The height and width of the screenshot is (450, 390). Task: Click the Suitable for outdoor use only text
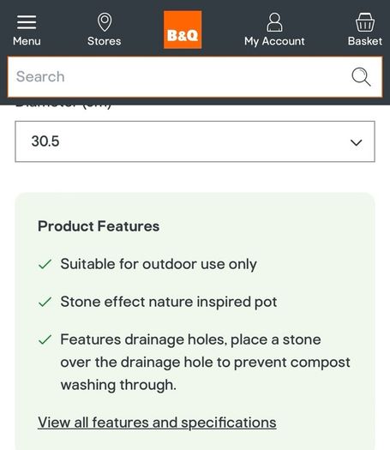(159, 264)
